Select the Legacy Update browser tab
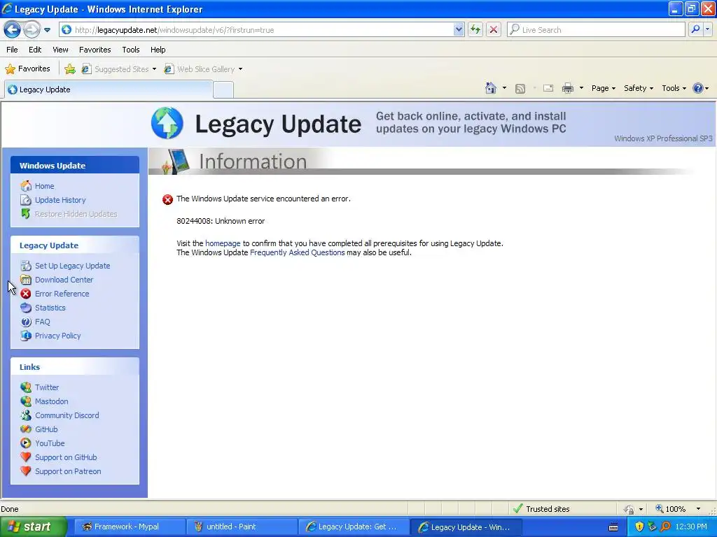Screen dimensions: 717x537 [x=109, y=89]
